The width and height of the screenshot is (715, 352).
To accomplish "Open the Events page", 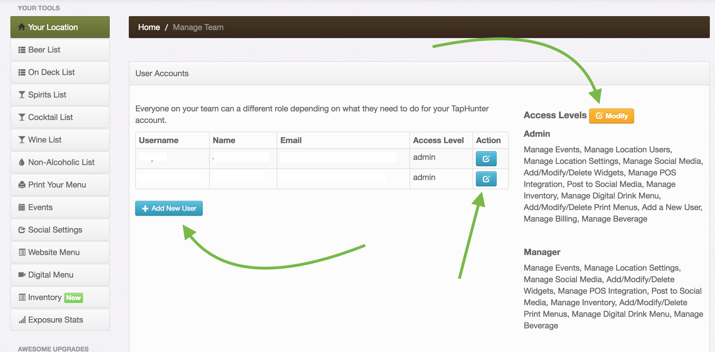I will click(x=60, y=207).
